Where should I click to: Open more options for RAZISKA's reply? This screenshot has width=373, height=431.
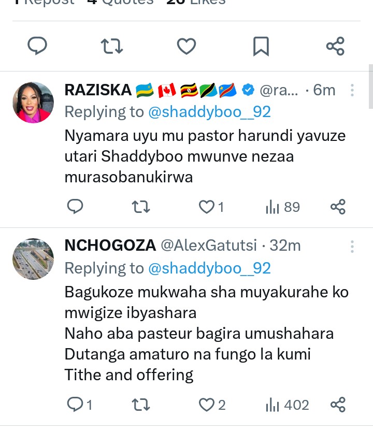[x=352, y=90]
